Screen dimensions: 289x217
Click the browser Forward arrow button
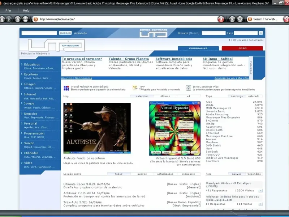[9, 19]
